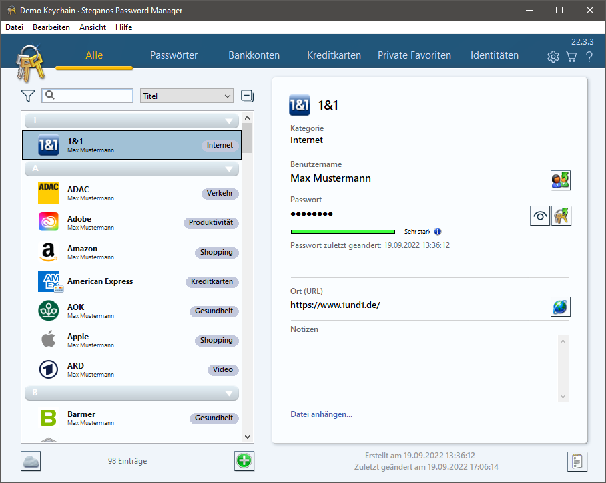Click the Steganos keys logo
606x483 pixels.
click(x=30, y=64)
